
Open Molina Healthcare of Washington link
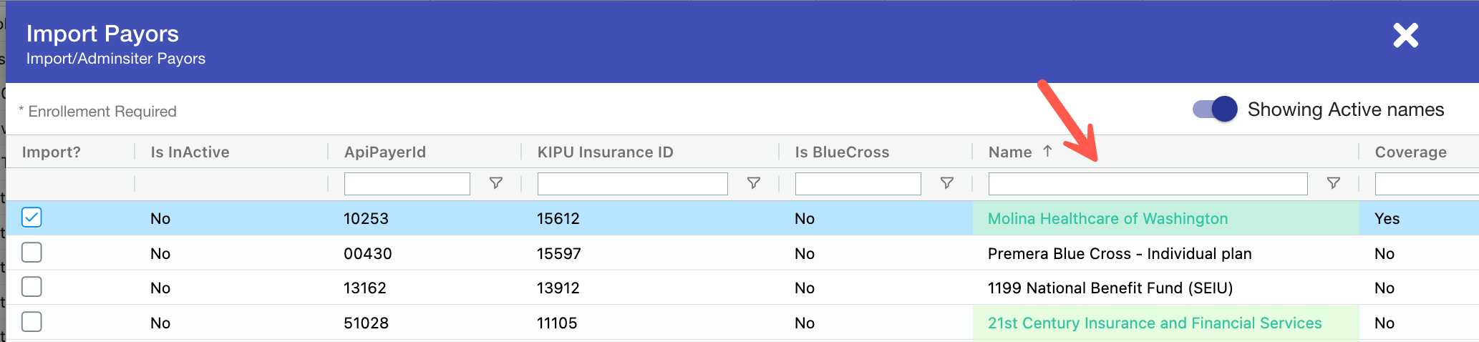click(x=1107, y=219)
